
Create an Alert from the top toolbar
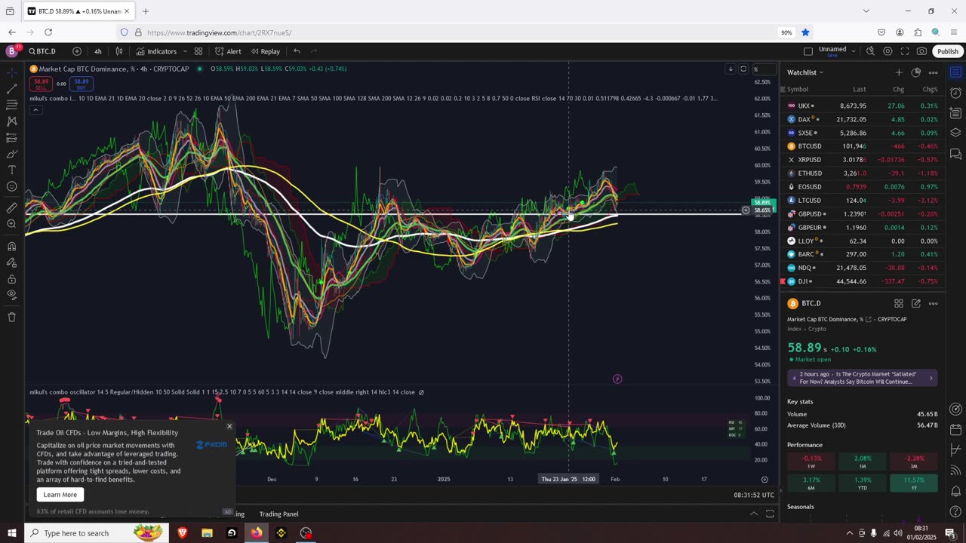[228, 51]
